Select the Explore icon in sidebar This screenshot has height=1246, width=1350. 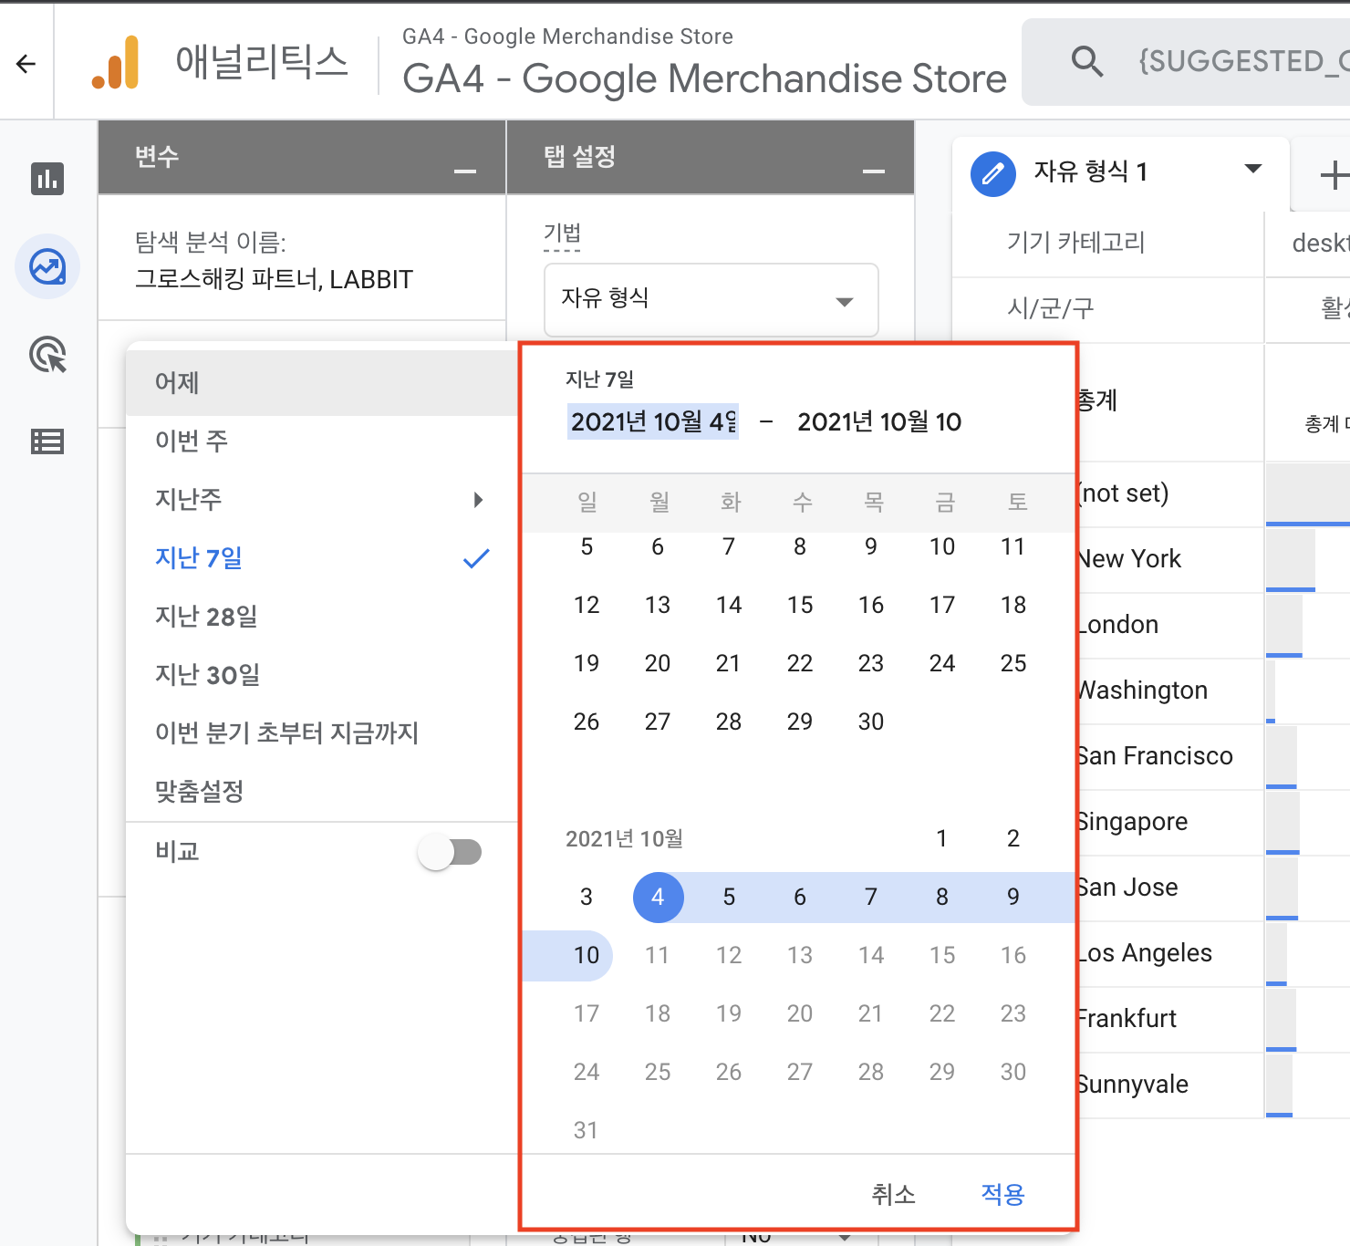(x=47, y=267)
